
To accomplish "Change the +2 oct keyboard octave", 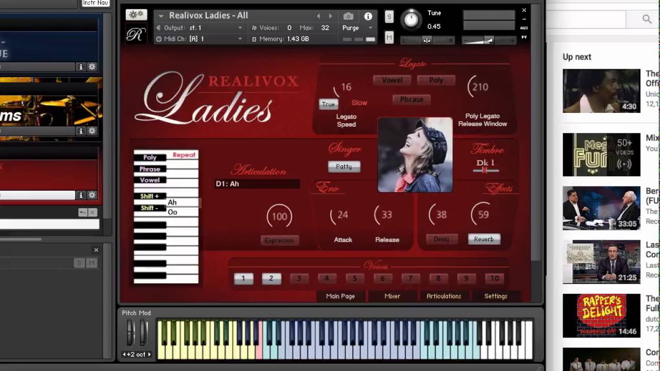I will pyautogui.click(x=137, y=355).
